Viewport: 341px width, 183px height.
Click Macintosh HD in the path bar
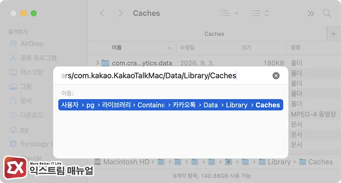pos(122,162)
